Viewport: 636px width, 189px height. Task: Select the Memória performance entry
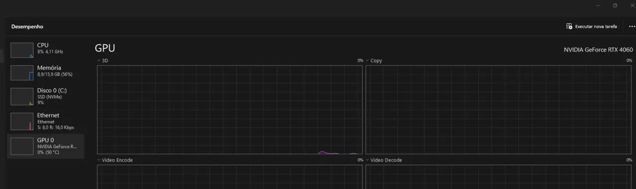point(46,73)
